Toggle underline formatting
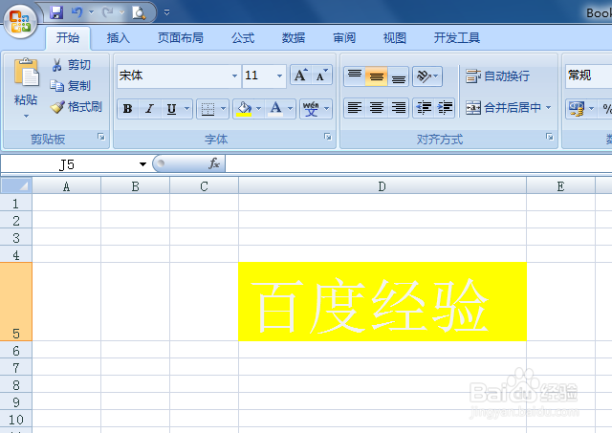 click(171, 108)
